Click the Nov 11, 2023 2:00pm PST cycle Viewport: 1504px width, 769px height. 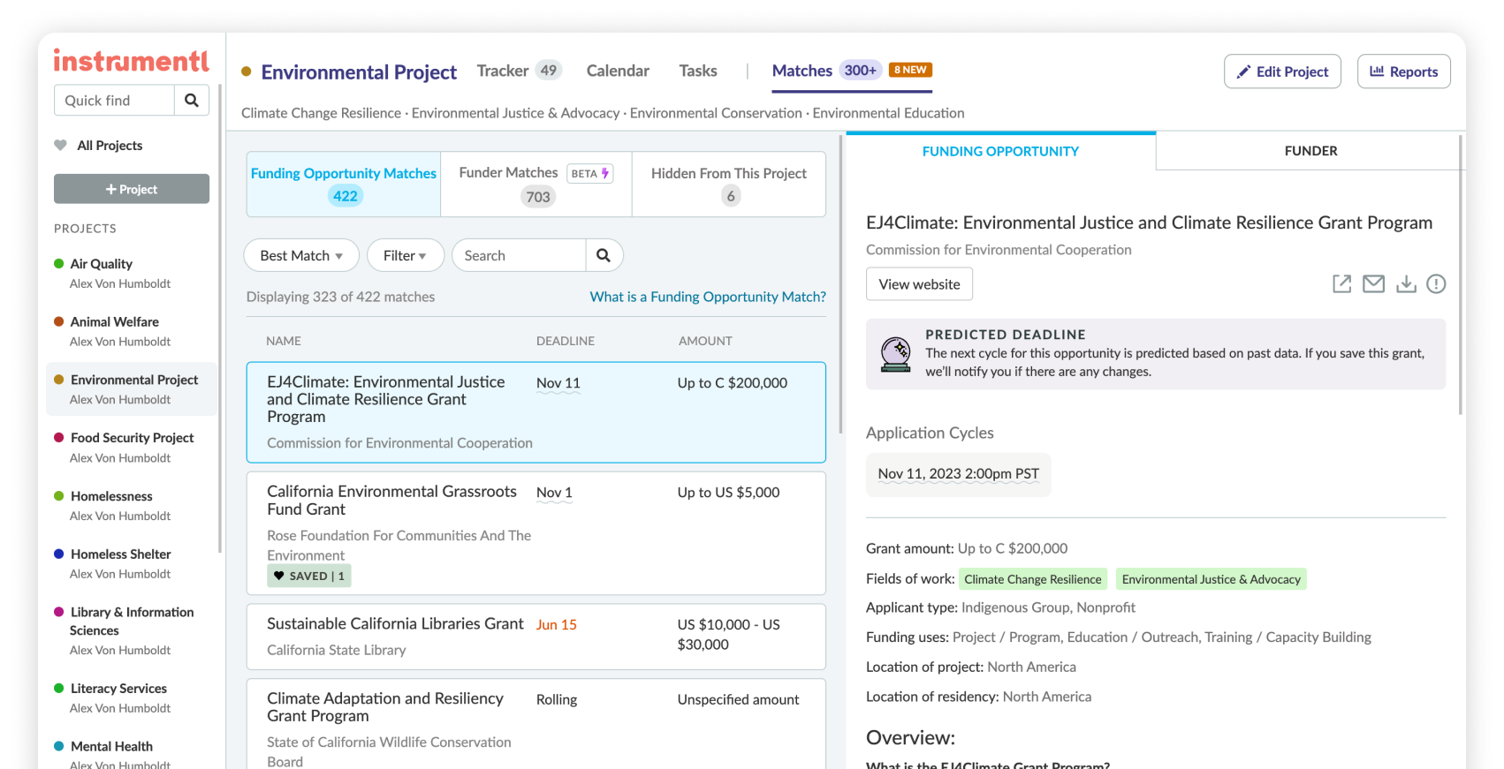click(x=959, y=474)
